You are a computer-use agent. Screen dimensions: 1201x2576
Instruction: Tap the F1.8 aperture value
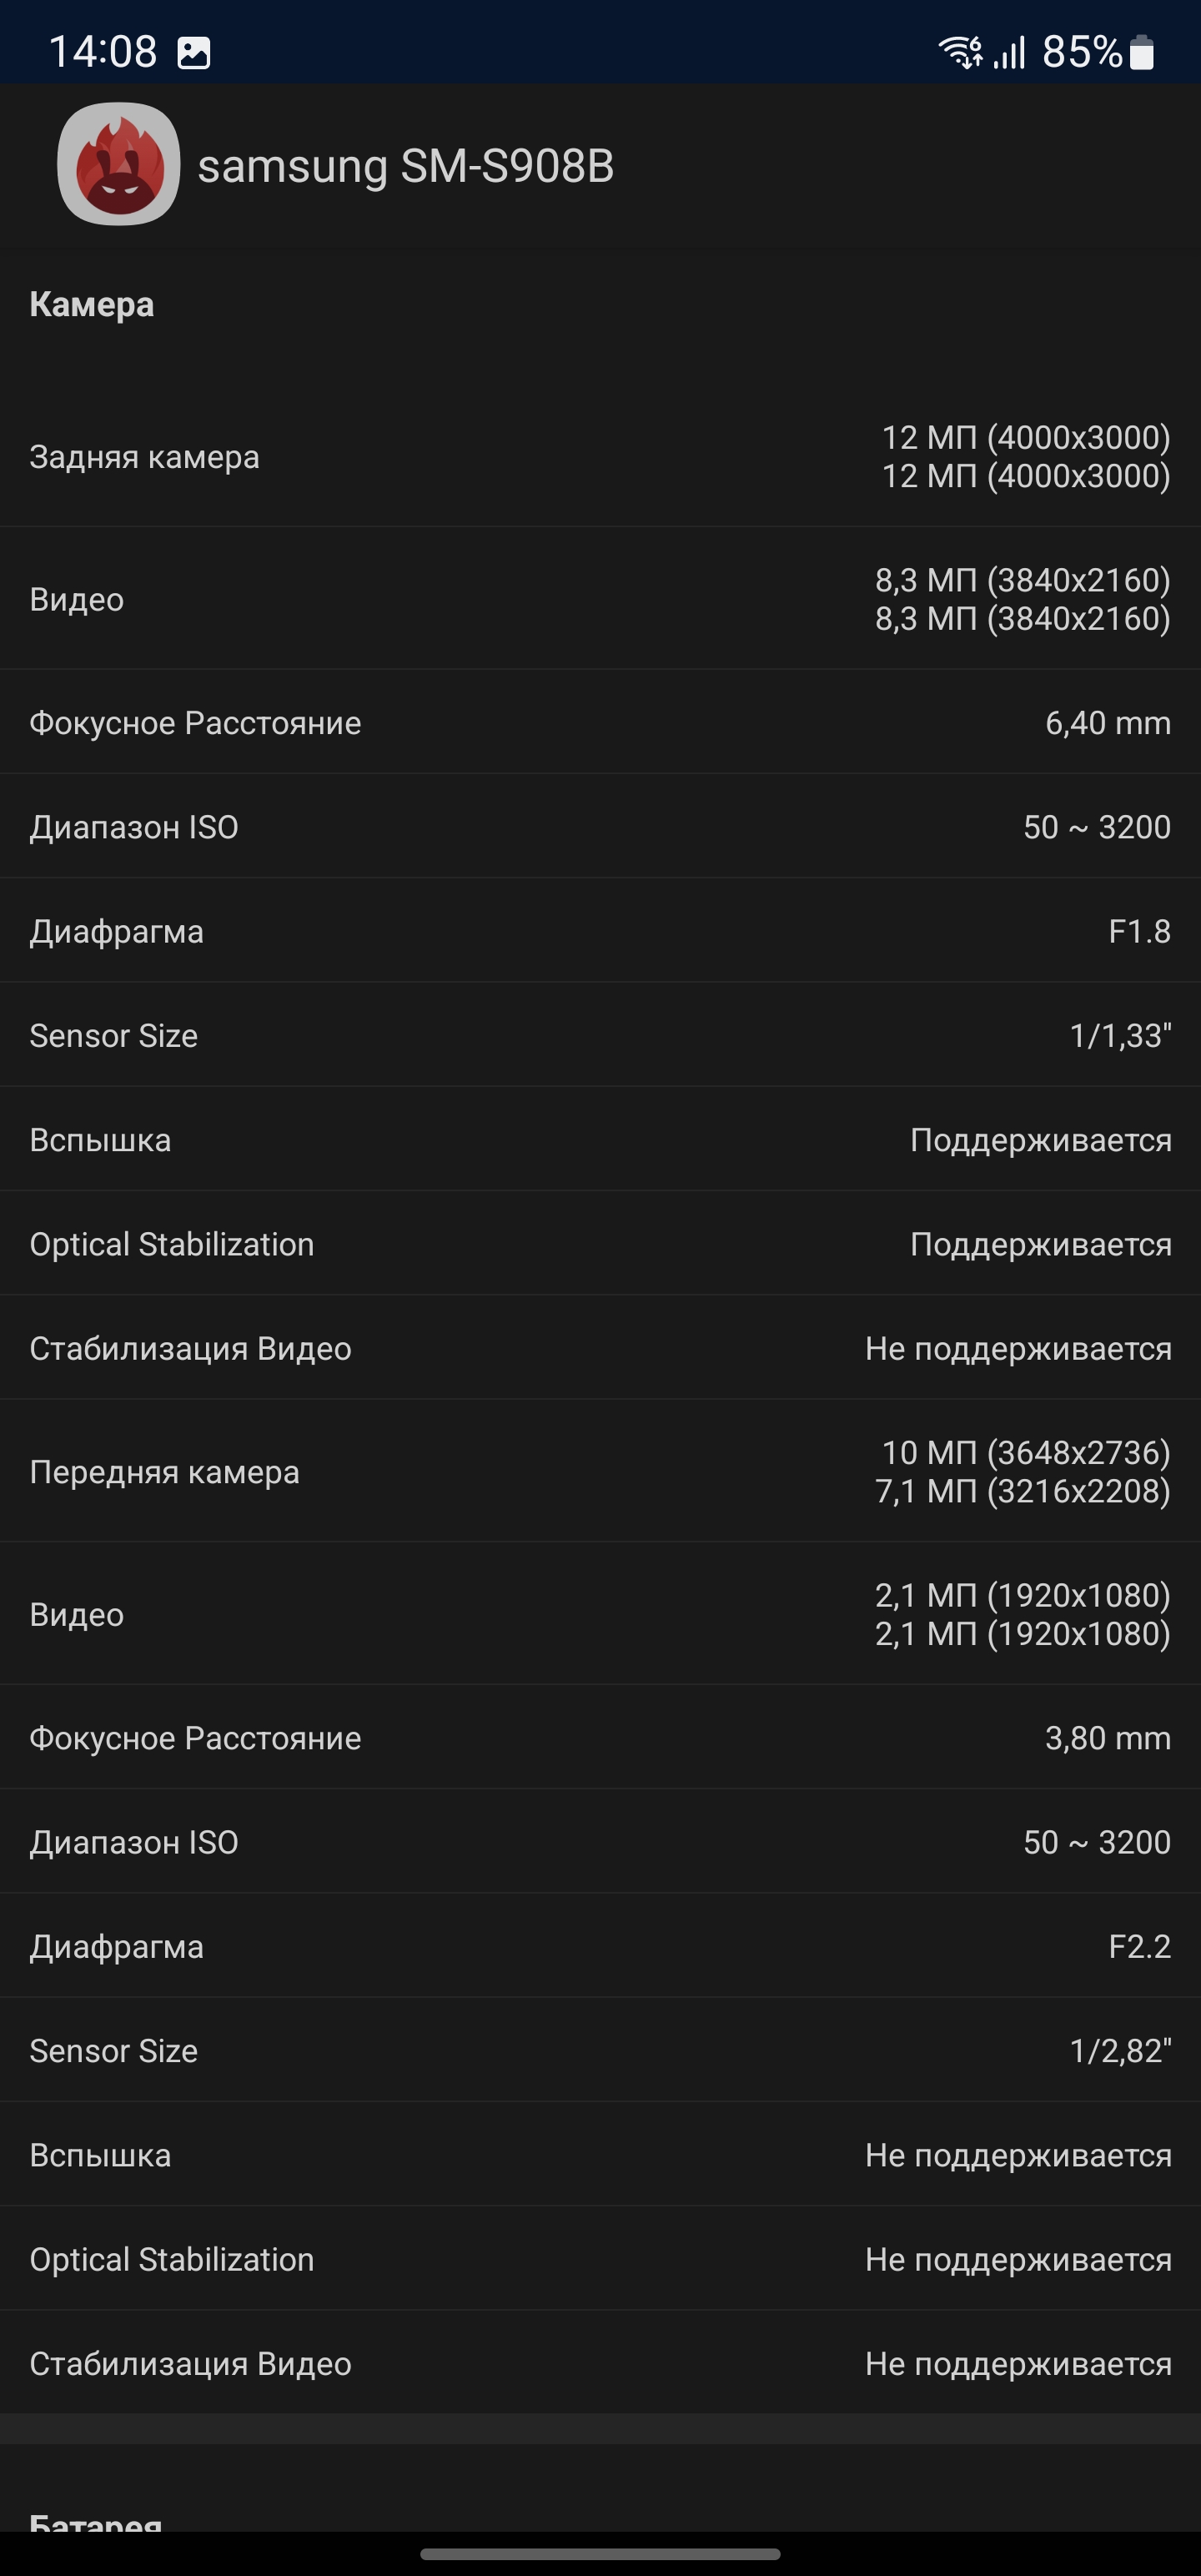pos(1139,932)
